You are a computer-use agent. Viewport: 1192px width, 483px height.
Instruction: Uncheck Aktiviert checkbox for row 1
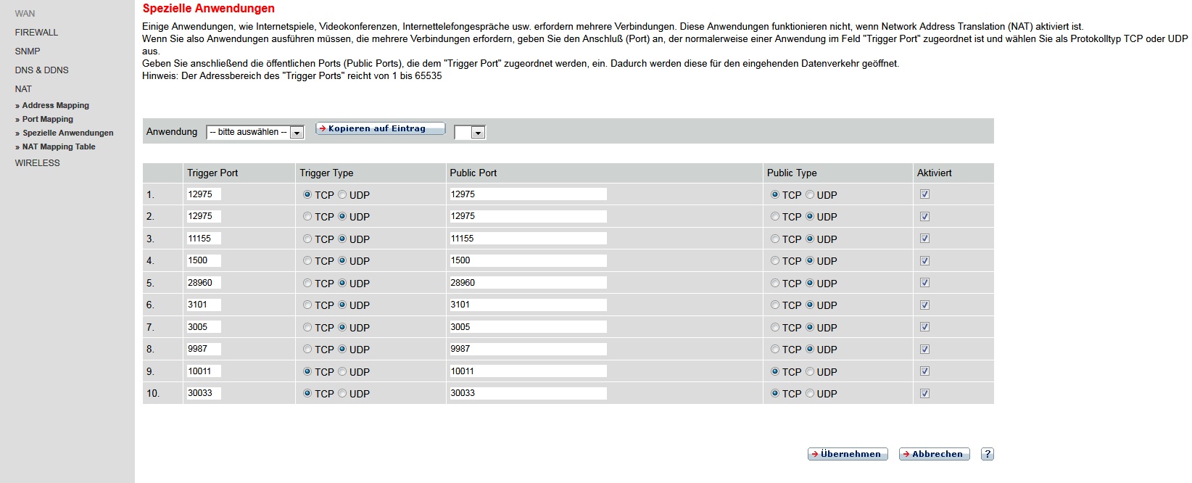(924, 194)
